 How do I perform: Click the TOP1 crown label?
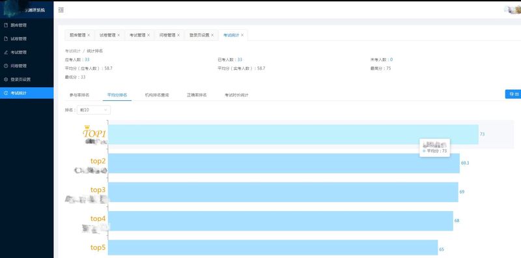point(94,132)
